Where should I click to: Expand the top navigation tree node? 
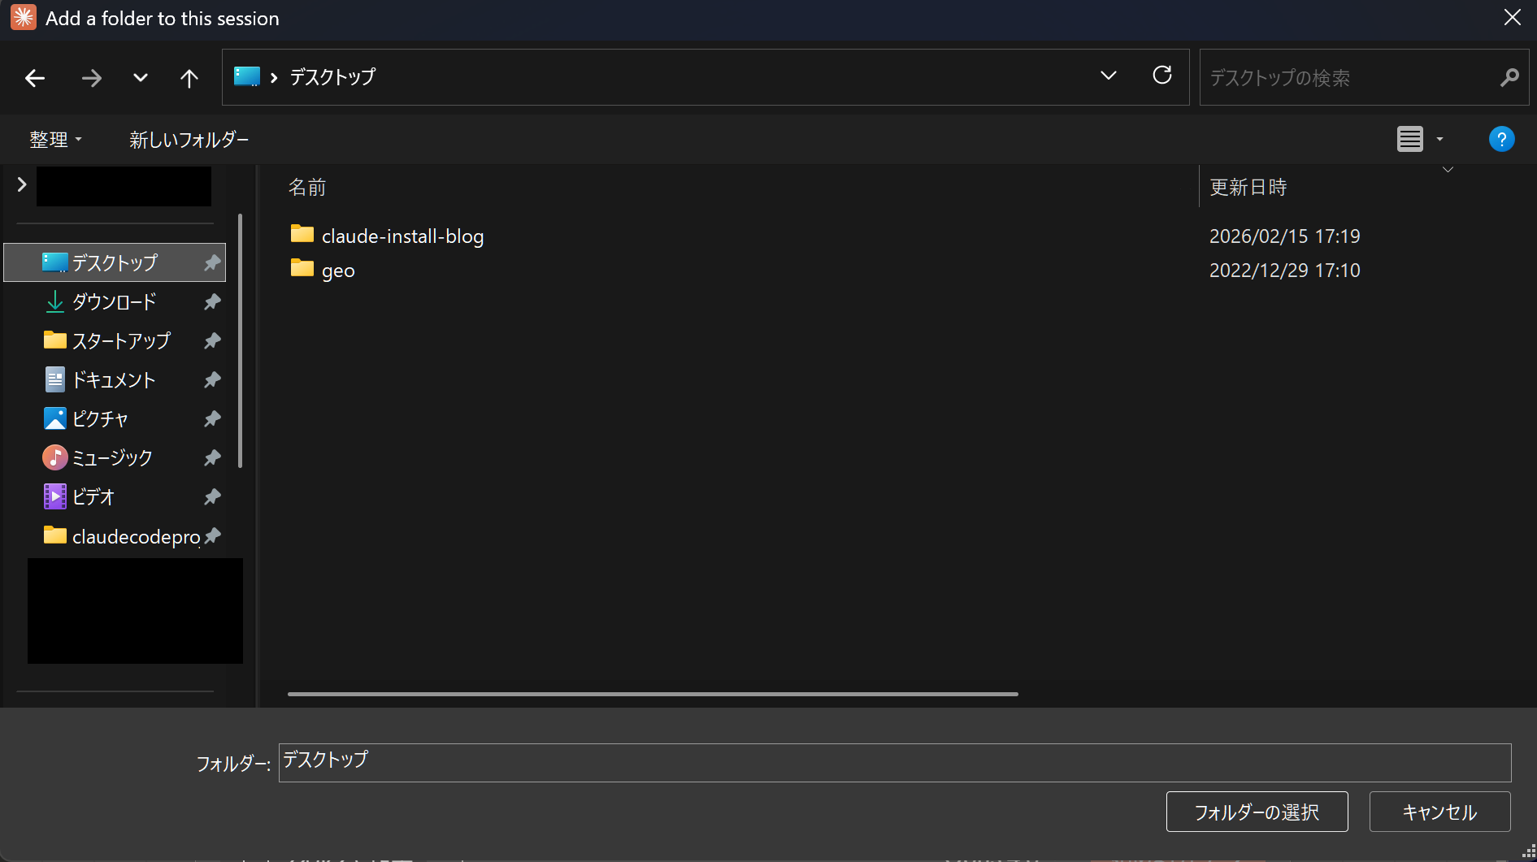[22, 185]
